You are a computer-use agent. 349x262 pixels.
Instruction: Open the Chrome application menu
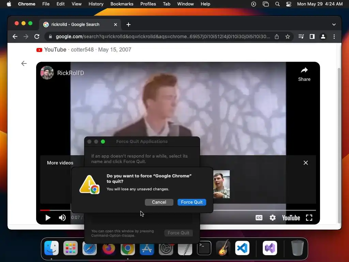(27, 4)
